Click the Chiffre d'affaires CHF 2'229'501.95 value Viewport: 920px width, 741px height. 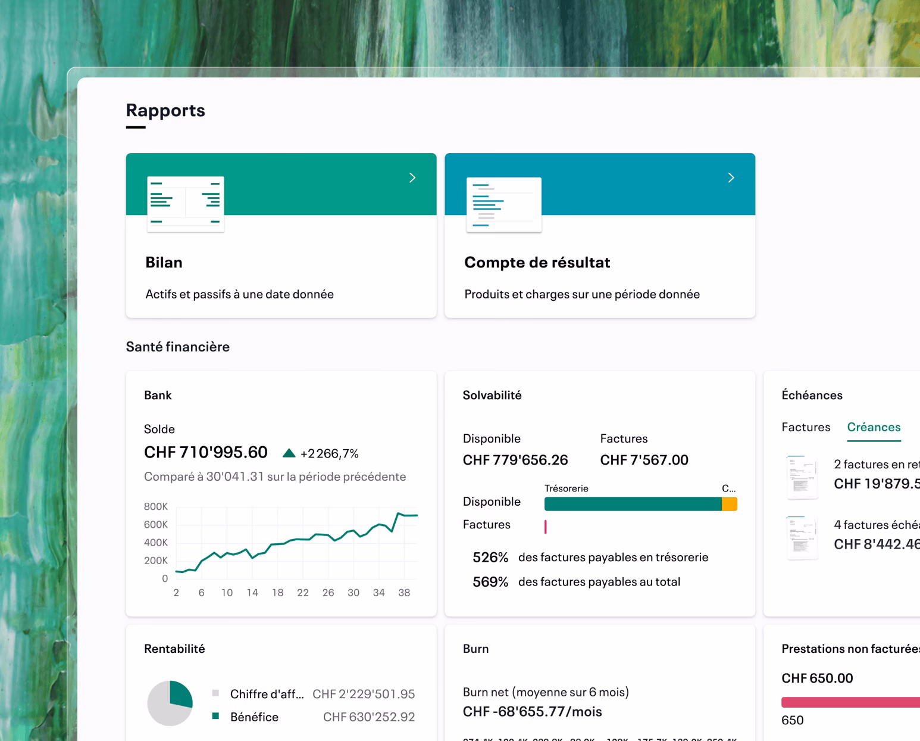click(364, 694)
